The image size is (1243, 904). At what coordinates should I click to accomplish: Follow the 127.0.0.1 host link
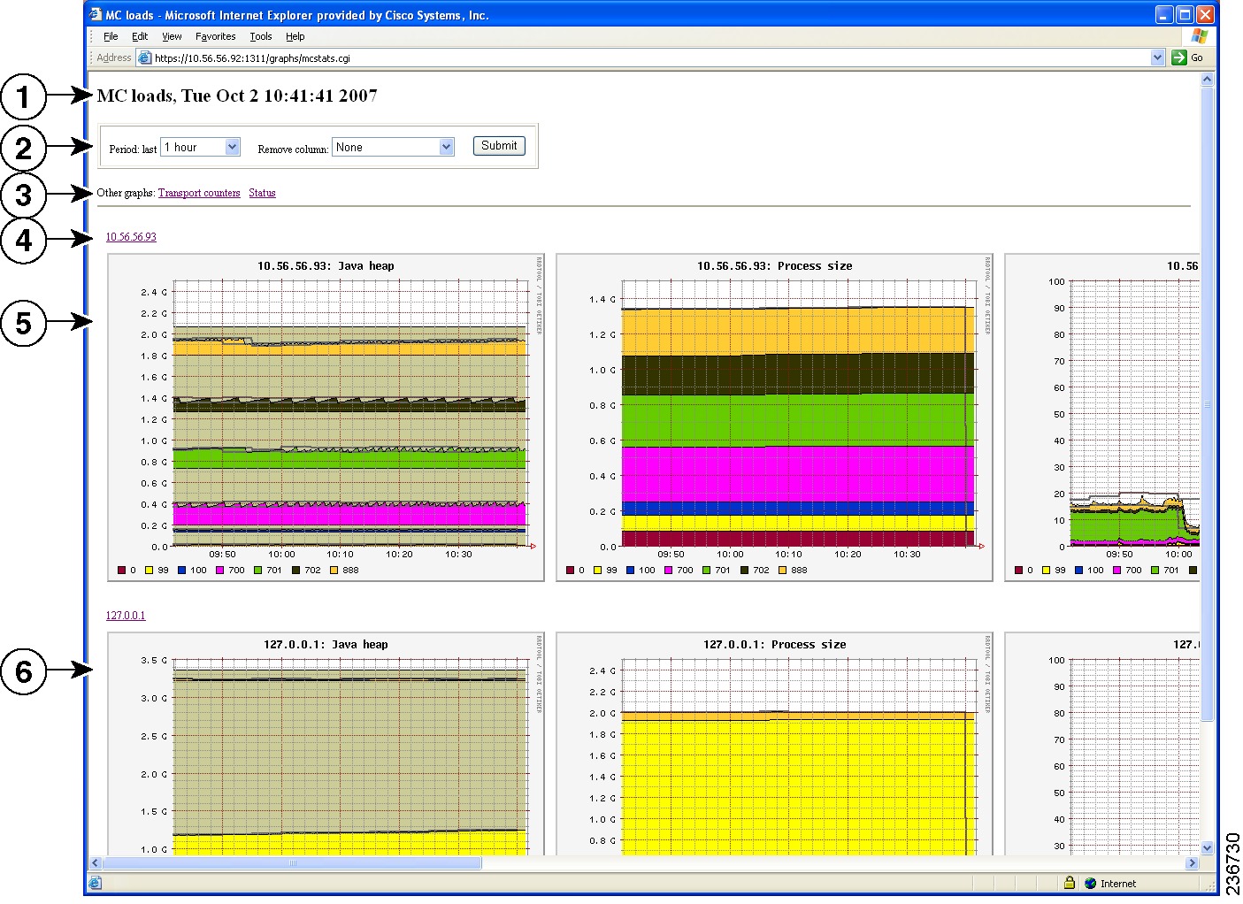[x=126, y=616]
